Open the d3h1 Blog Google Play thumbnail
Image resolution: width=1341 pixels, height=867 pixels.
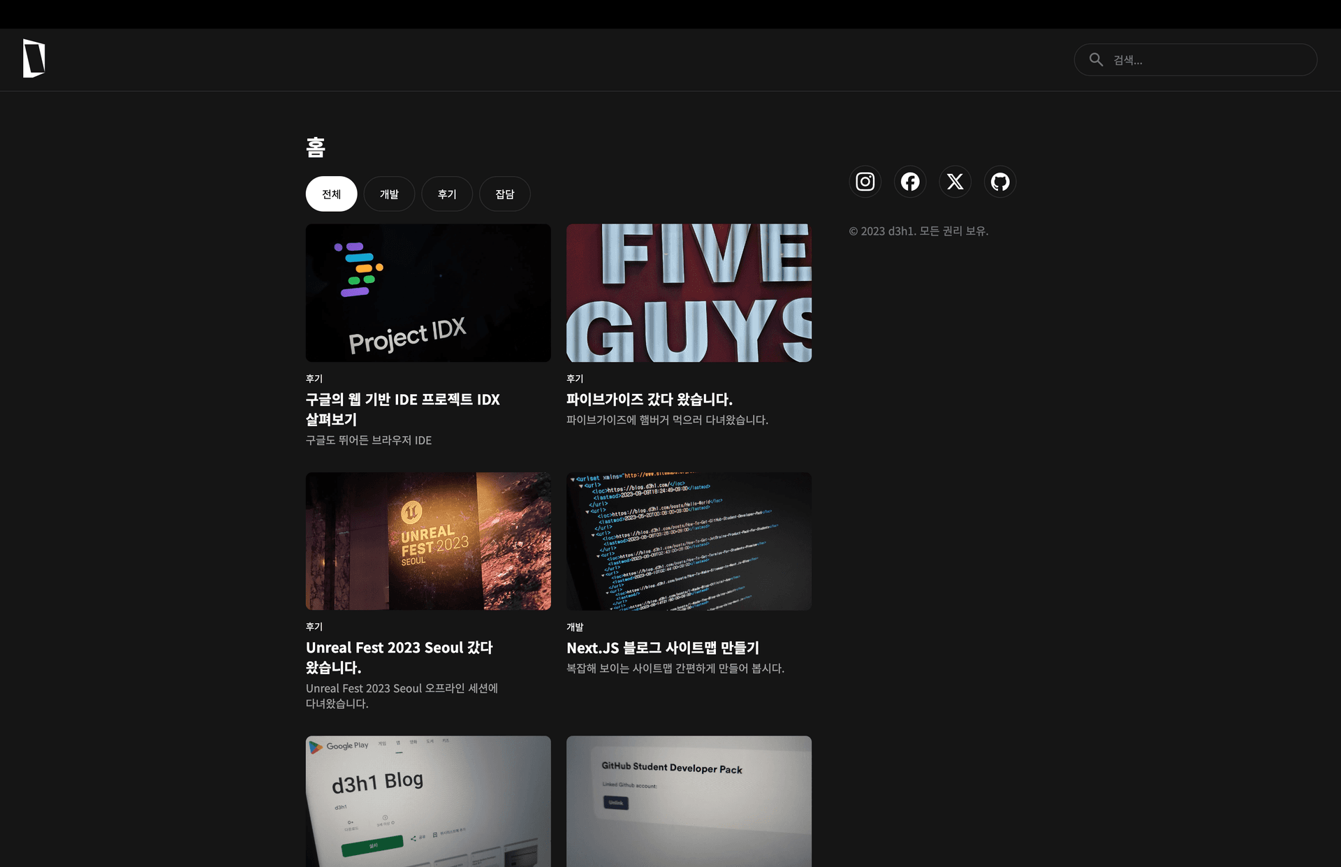tap(428, 801)
